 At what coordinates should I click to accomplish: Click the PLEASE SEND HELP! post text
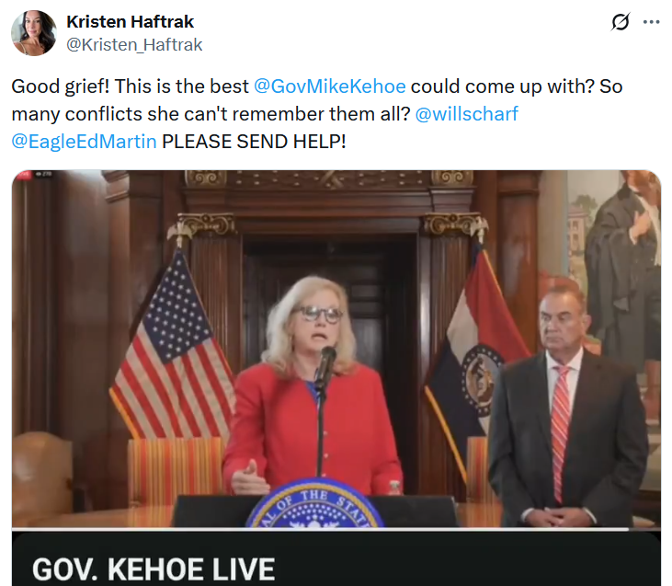point(254,141)
